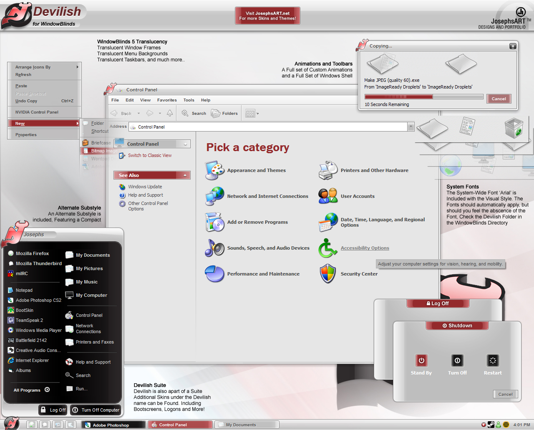
Task: Click the Forward arrow in Control Panel toolbar
Action: [x=150, y=113]
